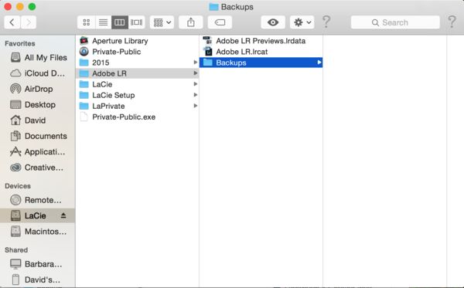Viewport: 464px width, 288px height.
Task: Select the LaCie folder in first column
Action: point(138,84)
